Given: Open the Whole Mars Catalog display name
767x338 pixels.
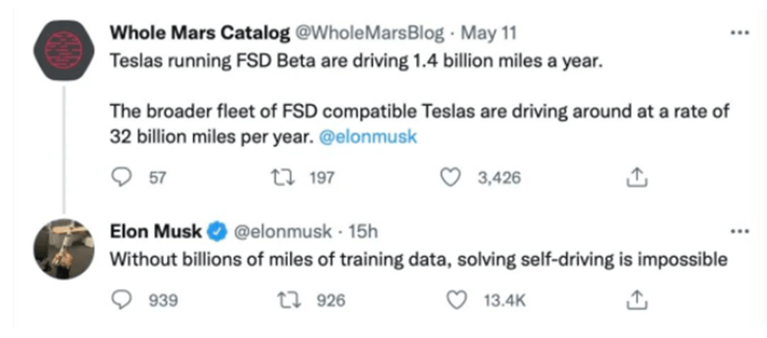Looking at the screenshot, I should [199, 33].
